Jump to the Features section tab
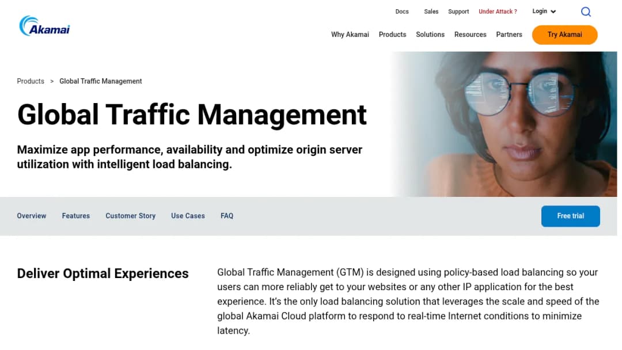622x350 pixels. click(76, 216)
